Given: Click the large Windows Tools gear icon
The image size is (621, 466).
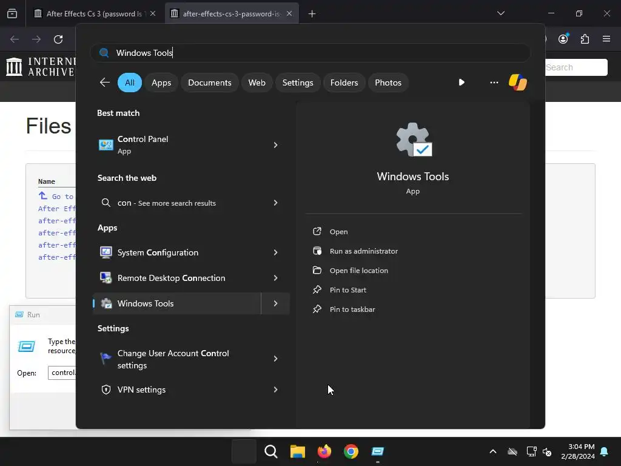Looking at the screenshot, I should coord(414,140).
